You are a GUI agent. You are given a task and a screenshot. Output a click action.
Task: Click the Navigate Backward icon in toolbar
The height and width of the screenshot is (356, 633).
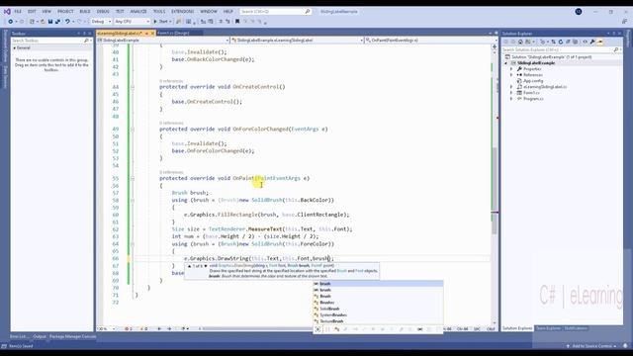click(11, 22)
